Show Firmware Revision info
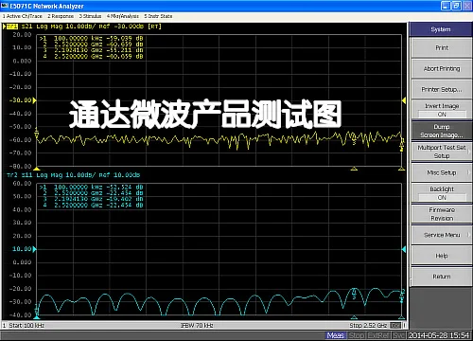The width and height of the screenshot is (473, 341). point(442,214)
